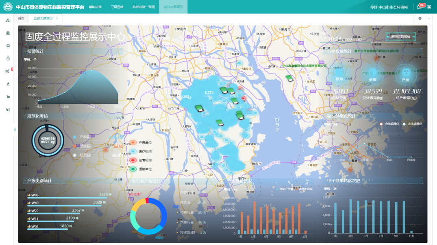437x245 pixels.
Task: Click the 固废全过程监控展示中心 title
Action: pyautogui.click(x=75, y=37)
